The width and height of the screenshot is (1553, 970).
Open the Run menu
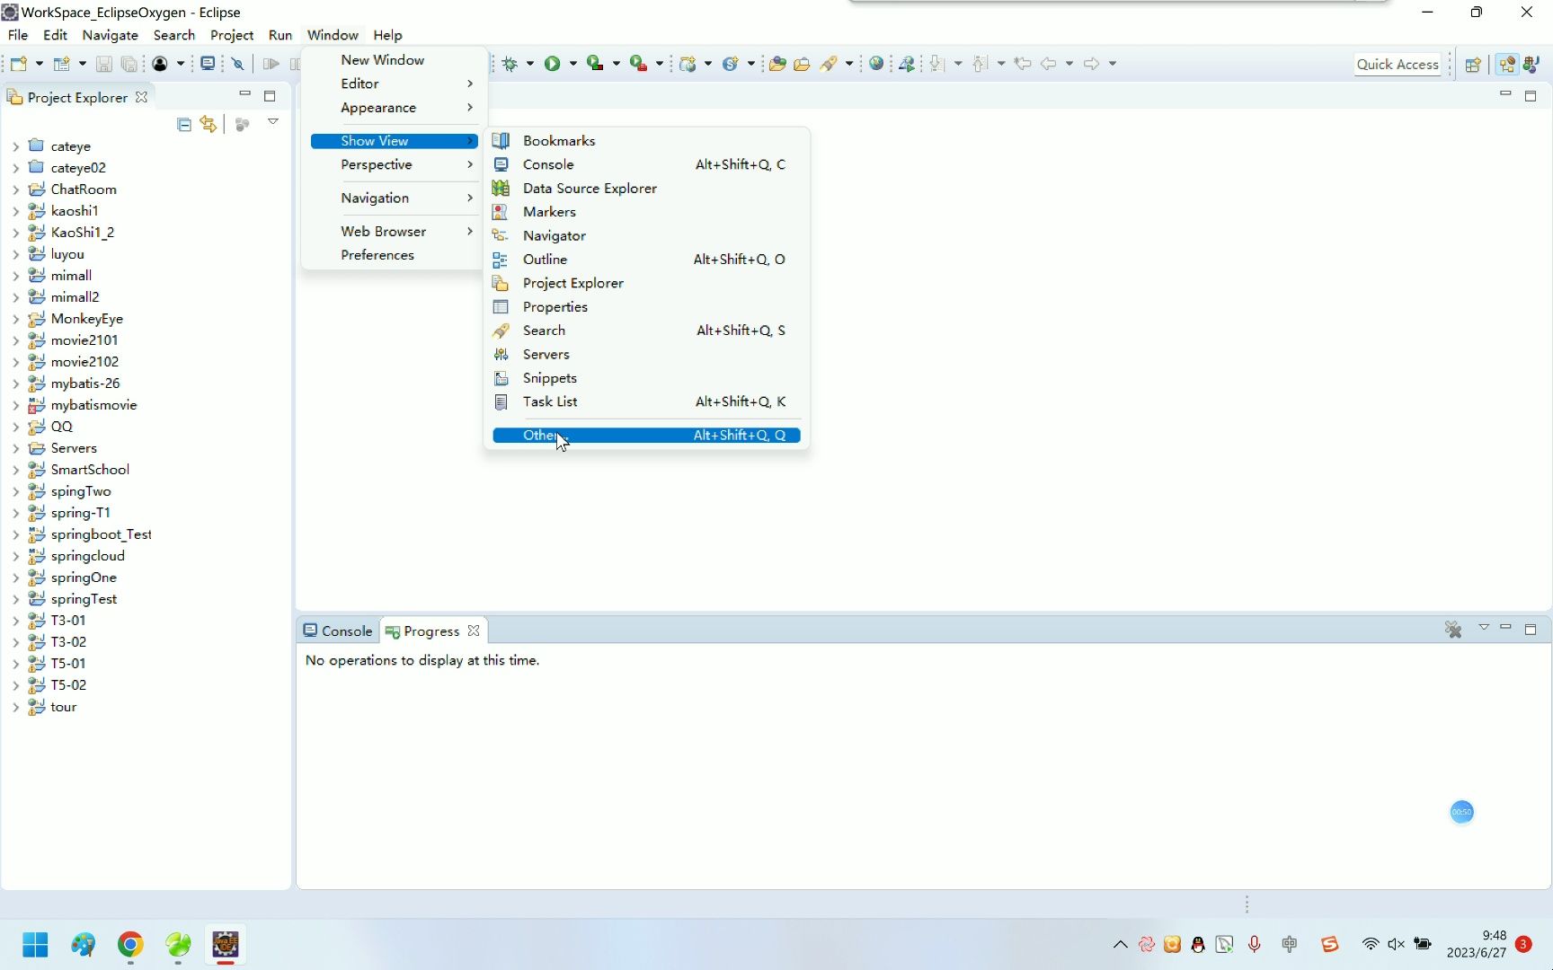tap(280, 35)
